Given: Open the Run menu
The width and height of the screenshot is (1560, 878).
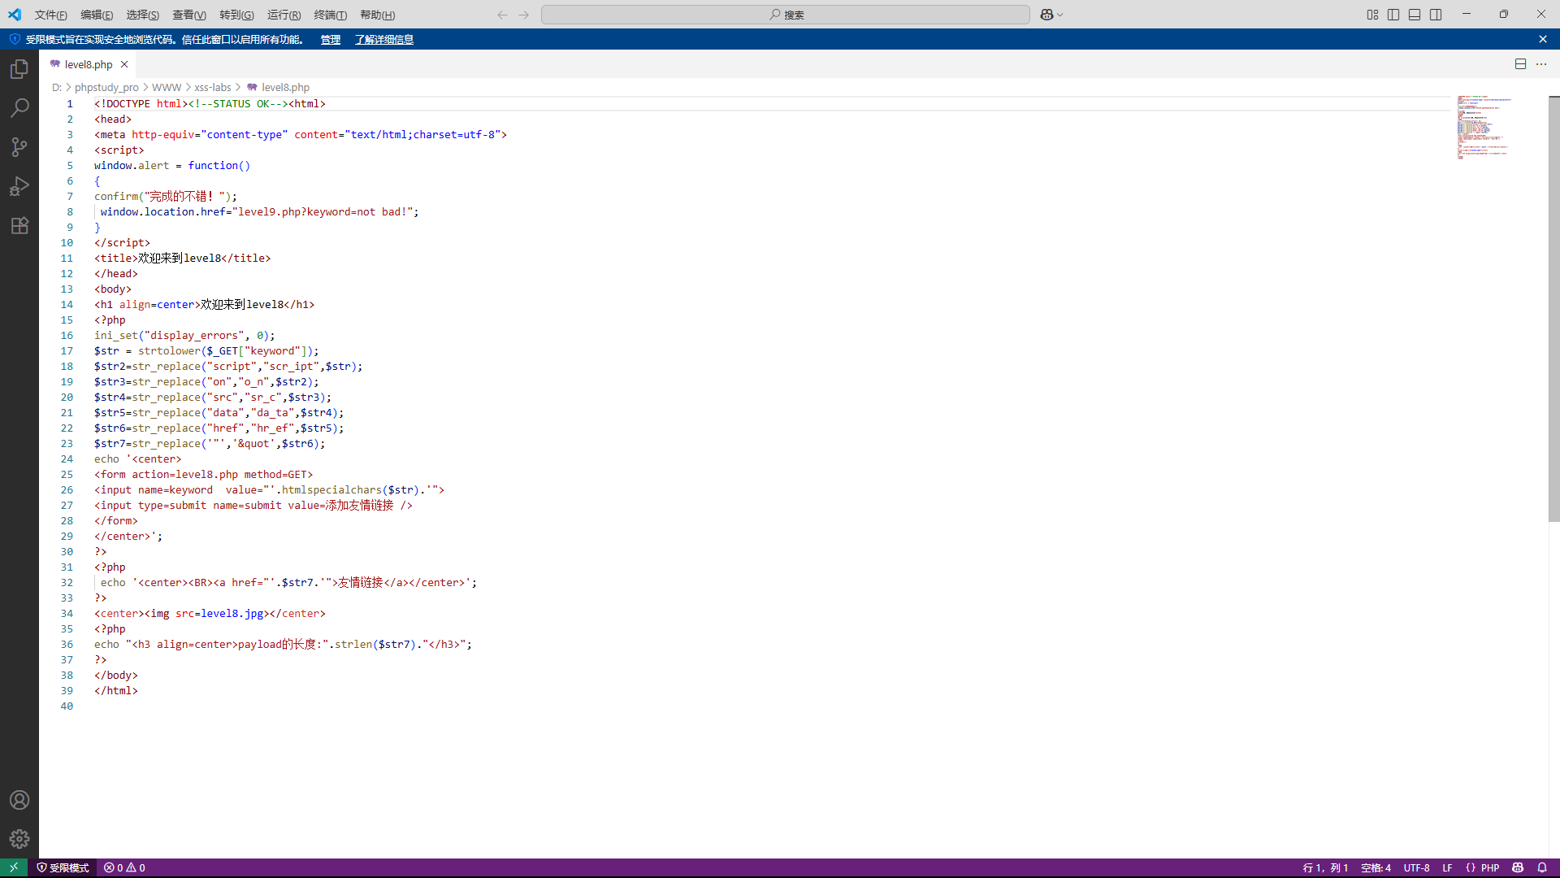Looking at the screenshot, I should 284,15.
